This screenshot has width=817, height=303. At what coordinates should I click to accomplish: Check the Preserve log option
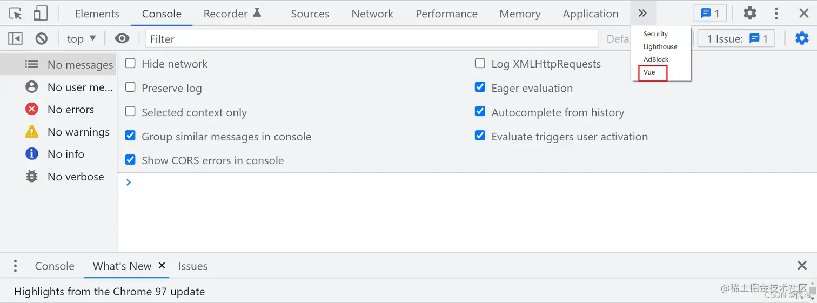click(x=130, y=87)
